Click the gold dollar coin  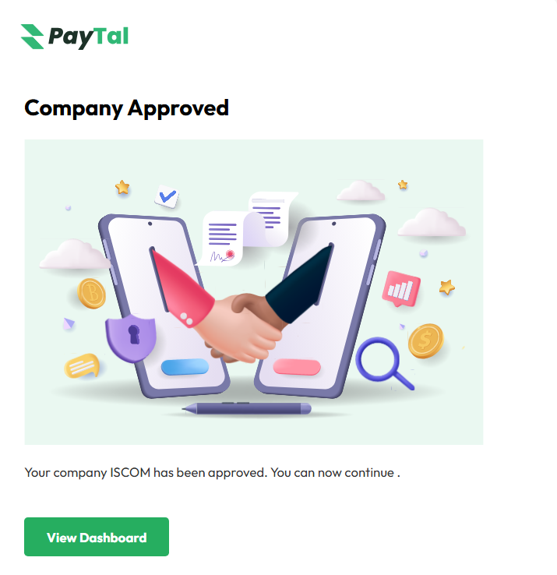[x=425, y=340]
